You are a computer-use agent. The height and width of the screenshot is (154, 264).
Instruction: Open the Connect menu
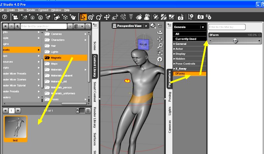coord(43,10)
